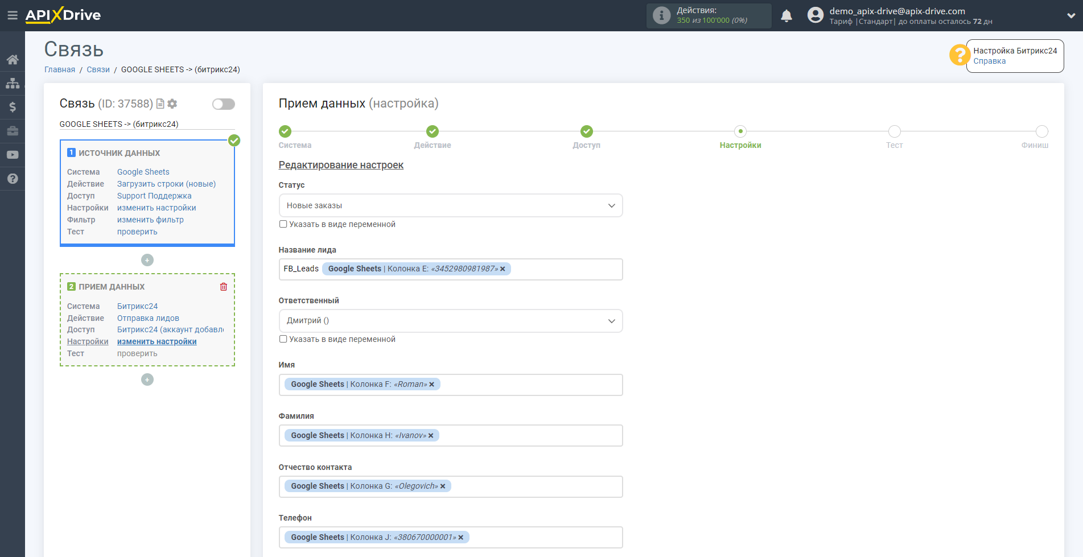Go to the Тест step
The width and height of the screenshot is (1083, 557).
(895, 131)
